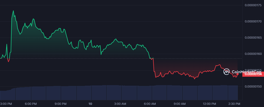Screen dimensions: 264x107
Task: Click the 0.00000175 price axis label
Action: [x=253, y=5]
